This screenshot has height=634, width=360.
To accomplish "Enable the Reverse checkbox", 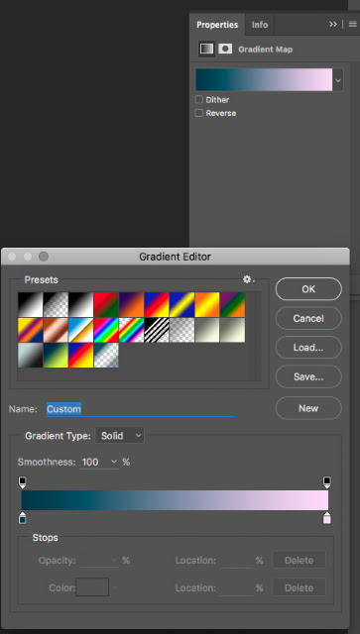I will pos(198,113).
